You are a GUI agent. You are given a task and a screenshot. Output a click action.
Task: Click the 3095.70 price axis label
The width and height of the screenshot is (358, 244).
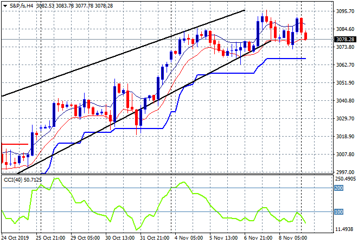click(x=345, y=11)
